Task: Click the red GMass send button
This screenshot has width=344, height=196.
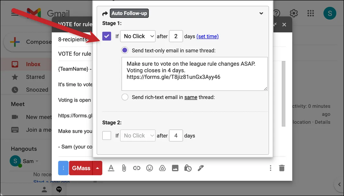Action: pos(81,168)
